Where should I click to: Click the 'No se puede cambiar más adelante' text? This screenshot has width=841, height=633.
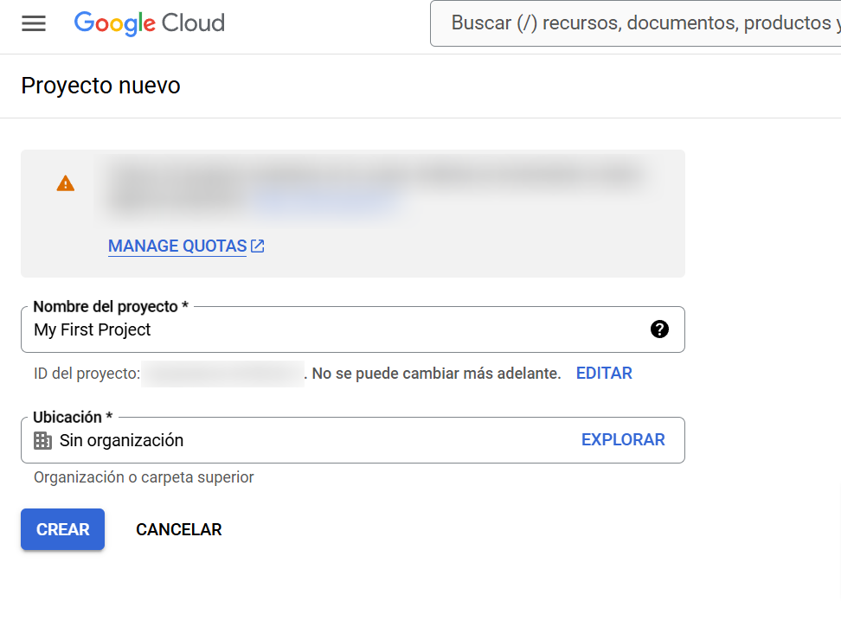pos(437,374)
